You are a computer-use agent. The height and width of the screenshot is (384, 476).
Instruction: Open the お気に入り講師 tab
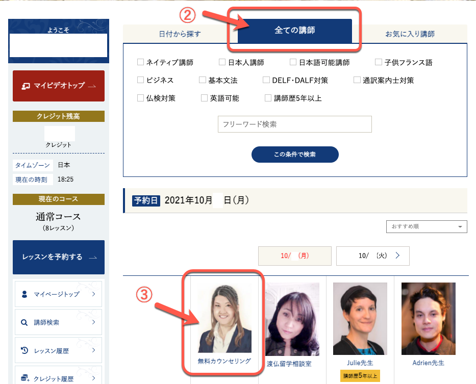coord(410,34)
